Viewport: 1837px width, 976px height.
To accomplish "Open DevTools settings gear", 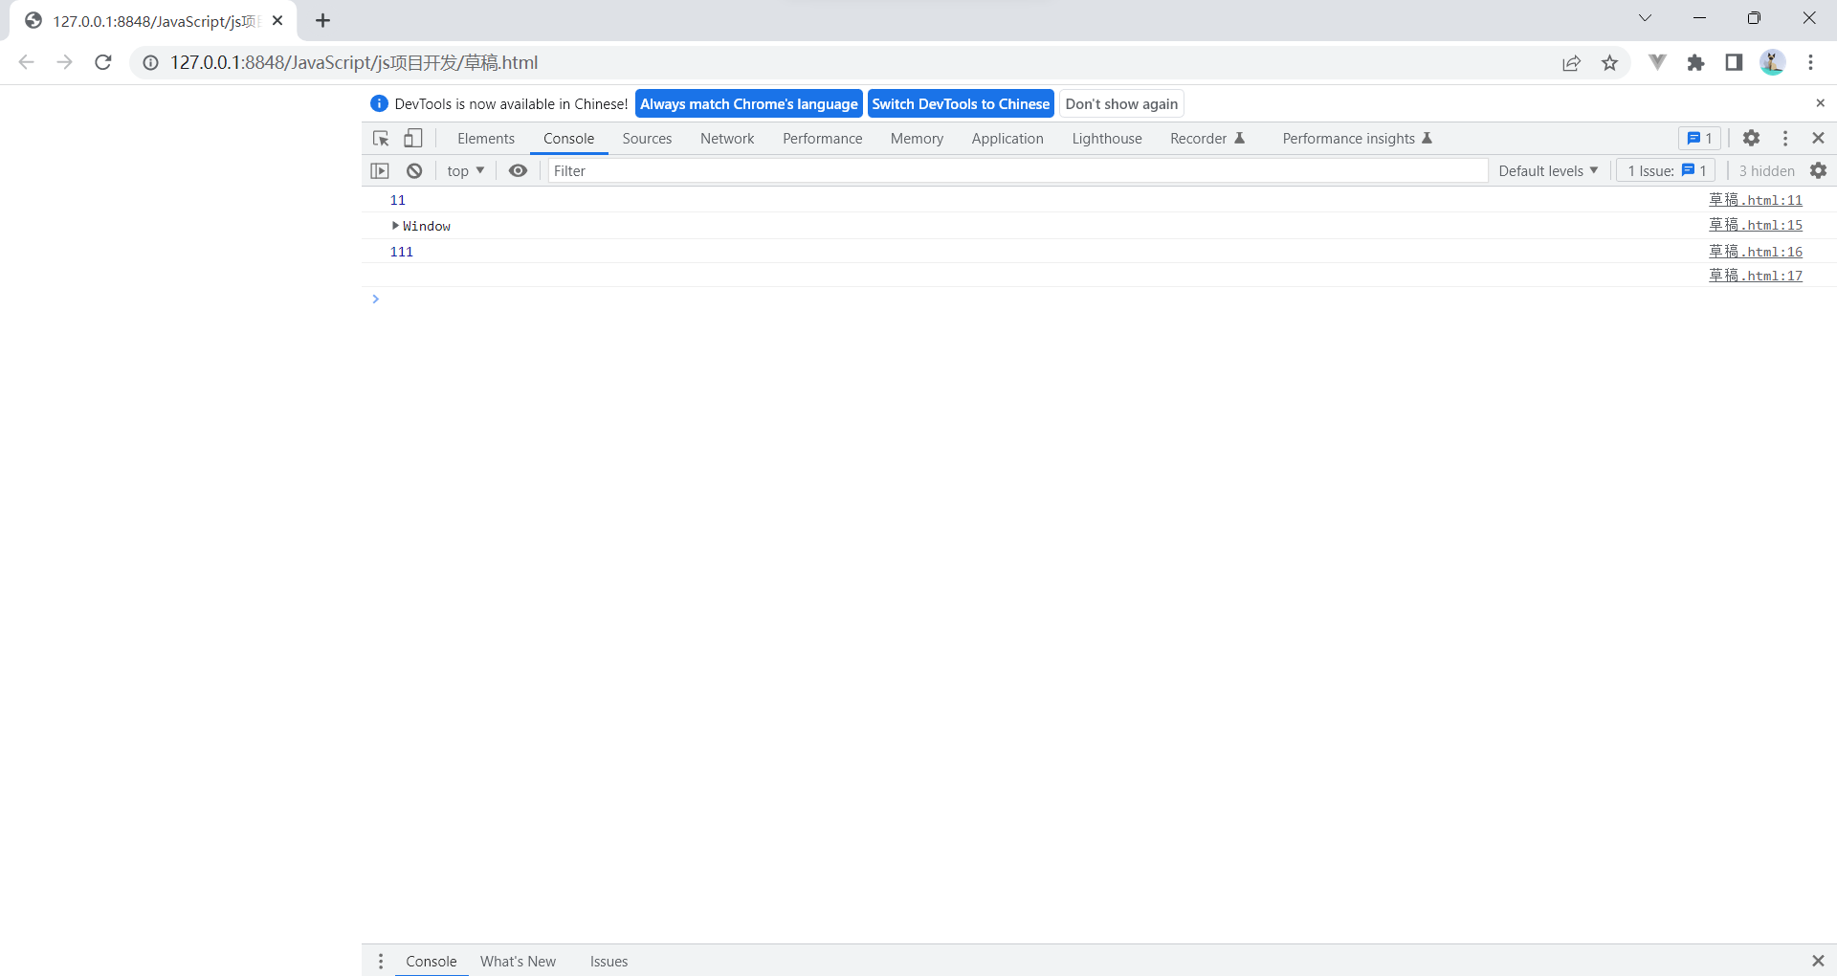I will pos(1751,138).
